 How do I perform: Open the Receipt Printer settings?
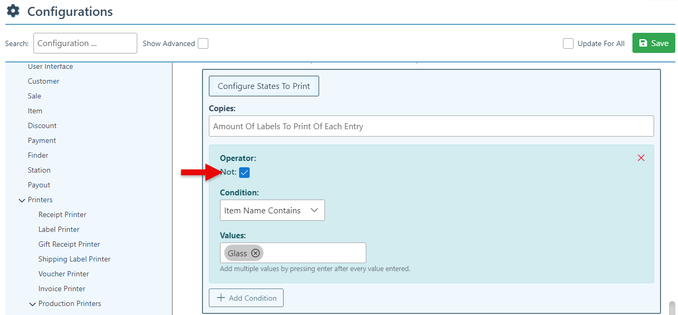[62, 214]
